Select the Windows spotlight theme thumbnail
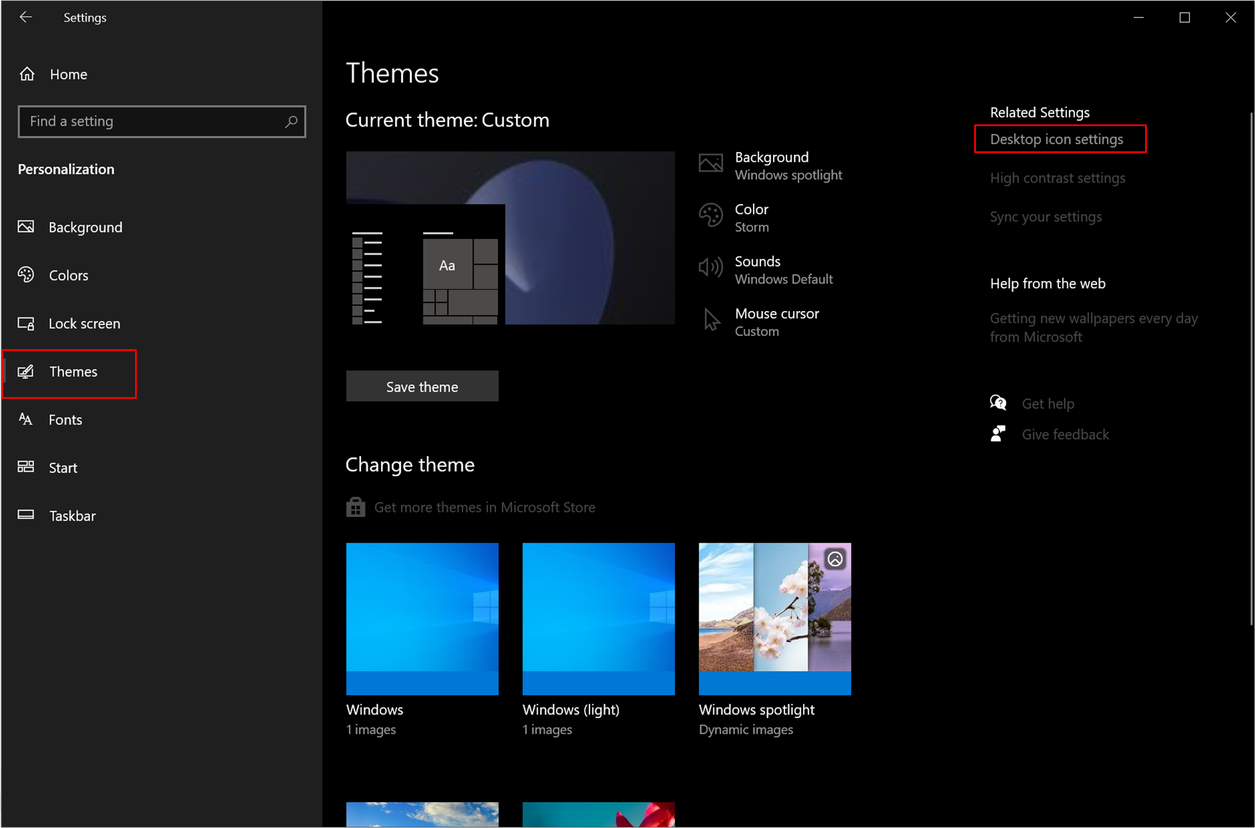 point(775,619)
